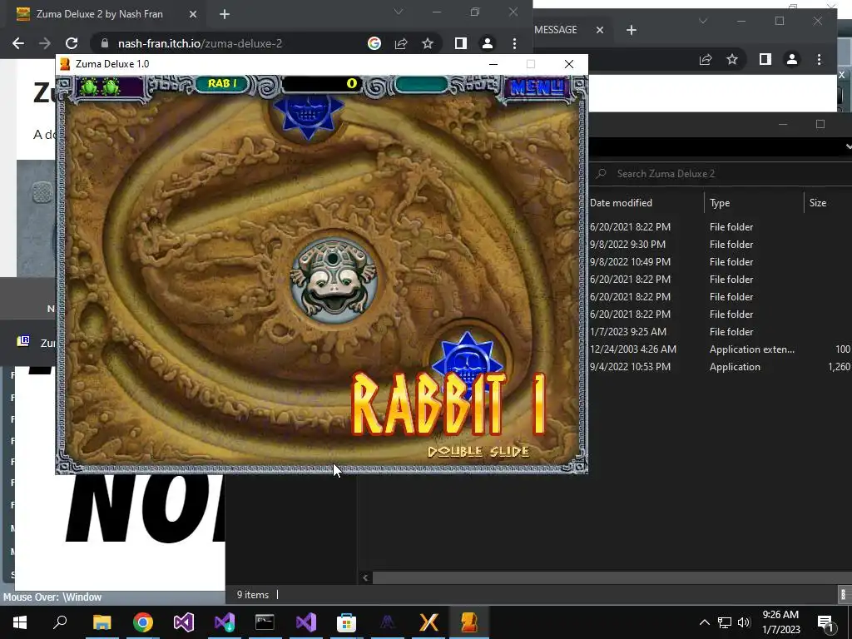852x639 pixels.
Task: Open a new tab in front Chrome window
Action: click(x=225, y=14)
